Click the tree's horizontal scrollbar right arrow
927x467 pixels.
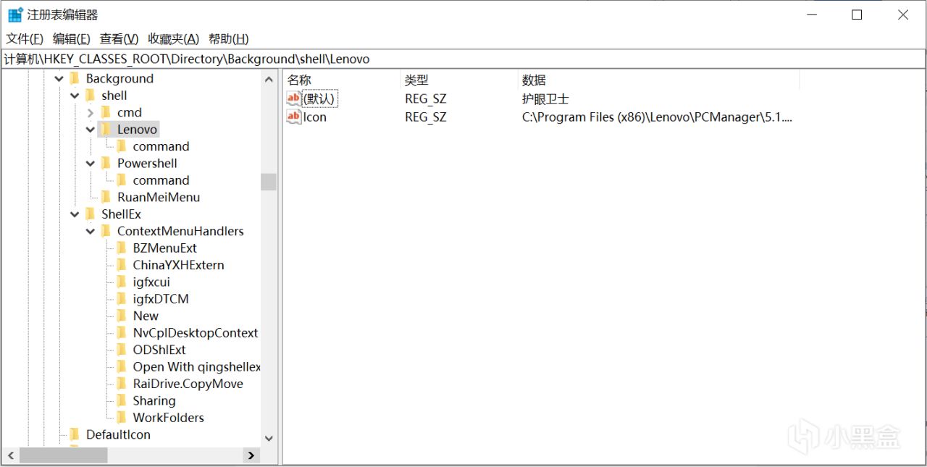coord(251,455)
